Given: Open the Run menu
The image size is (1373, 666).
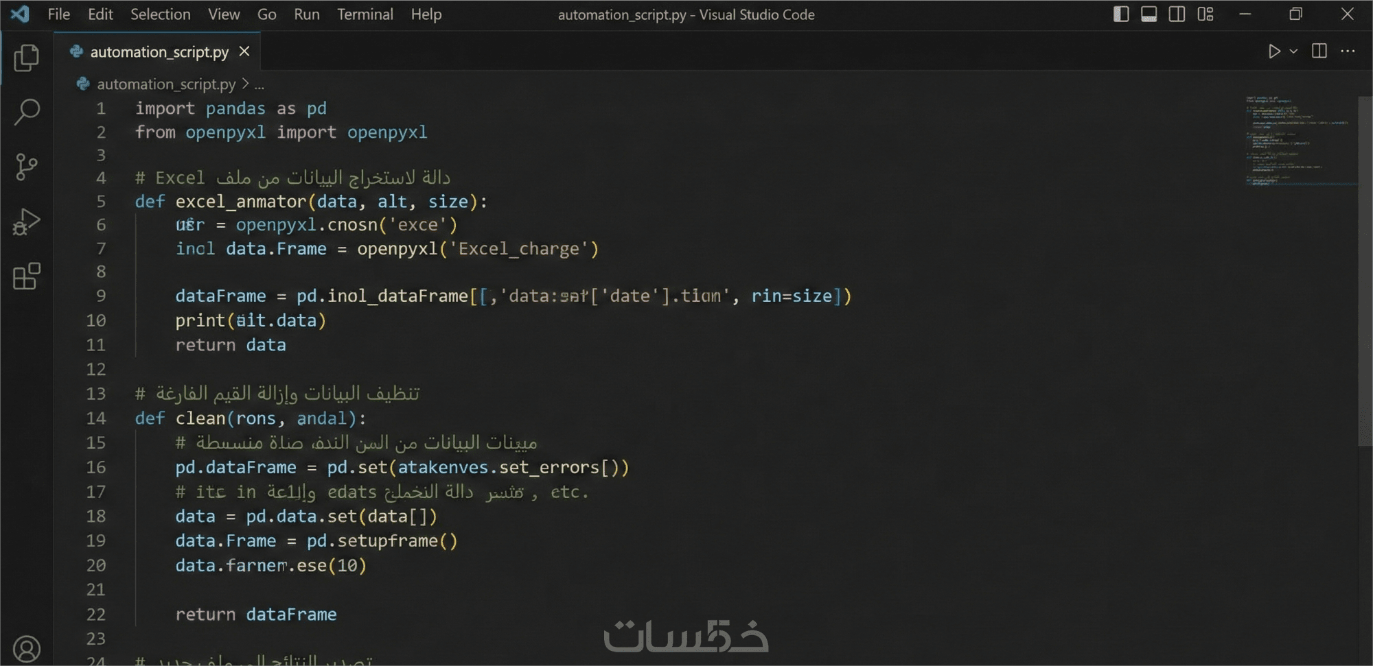Looking at the screenshot, I should pos(307,14).
